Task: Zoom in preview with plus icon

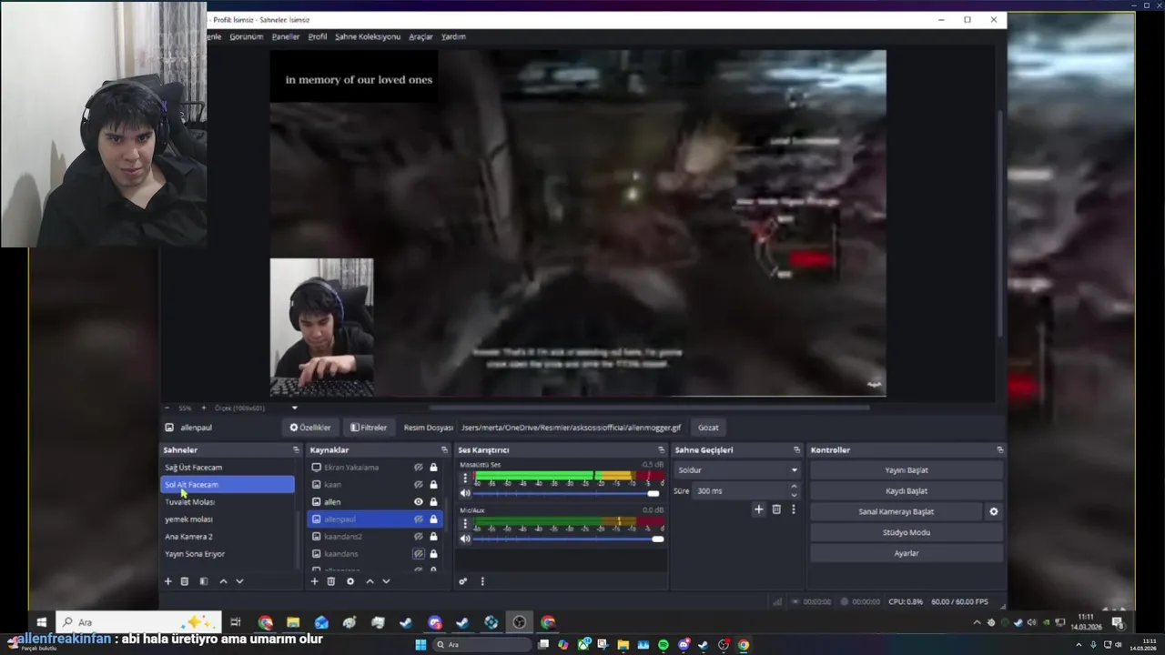Action: 203,408
